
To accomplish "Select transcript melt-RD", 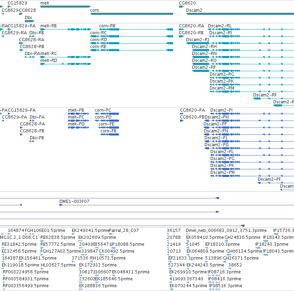I will [x=49, y=60].
